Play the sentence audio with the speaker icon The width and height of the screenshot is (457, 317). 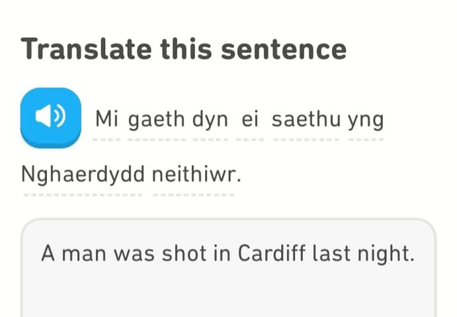(x=51, y=118)
